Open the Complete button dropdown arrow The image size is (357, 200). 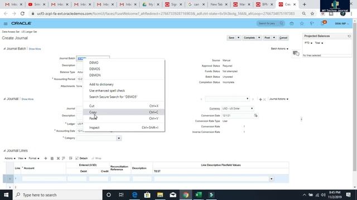(259, 38)
